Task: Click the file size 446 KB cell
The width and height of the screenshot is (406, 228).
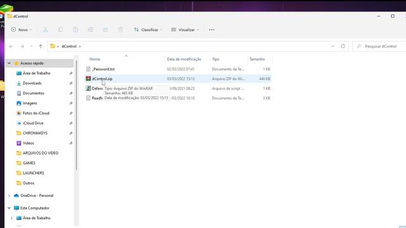Action: [265, 79]
